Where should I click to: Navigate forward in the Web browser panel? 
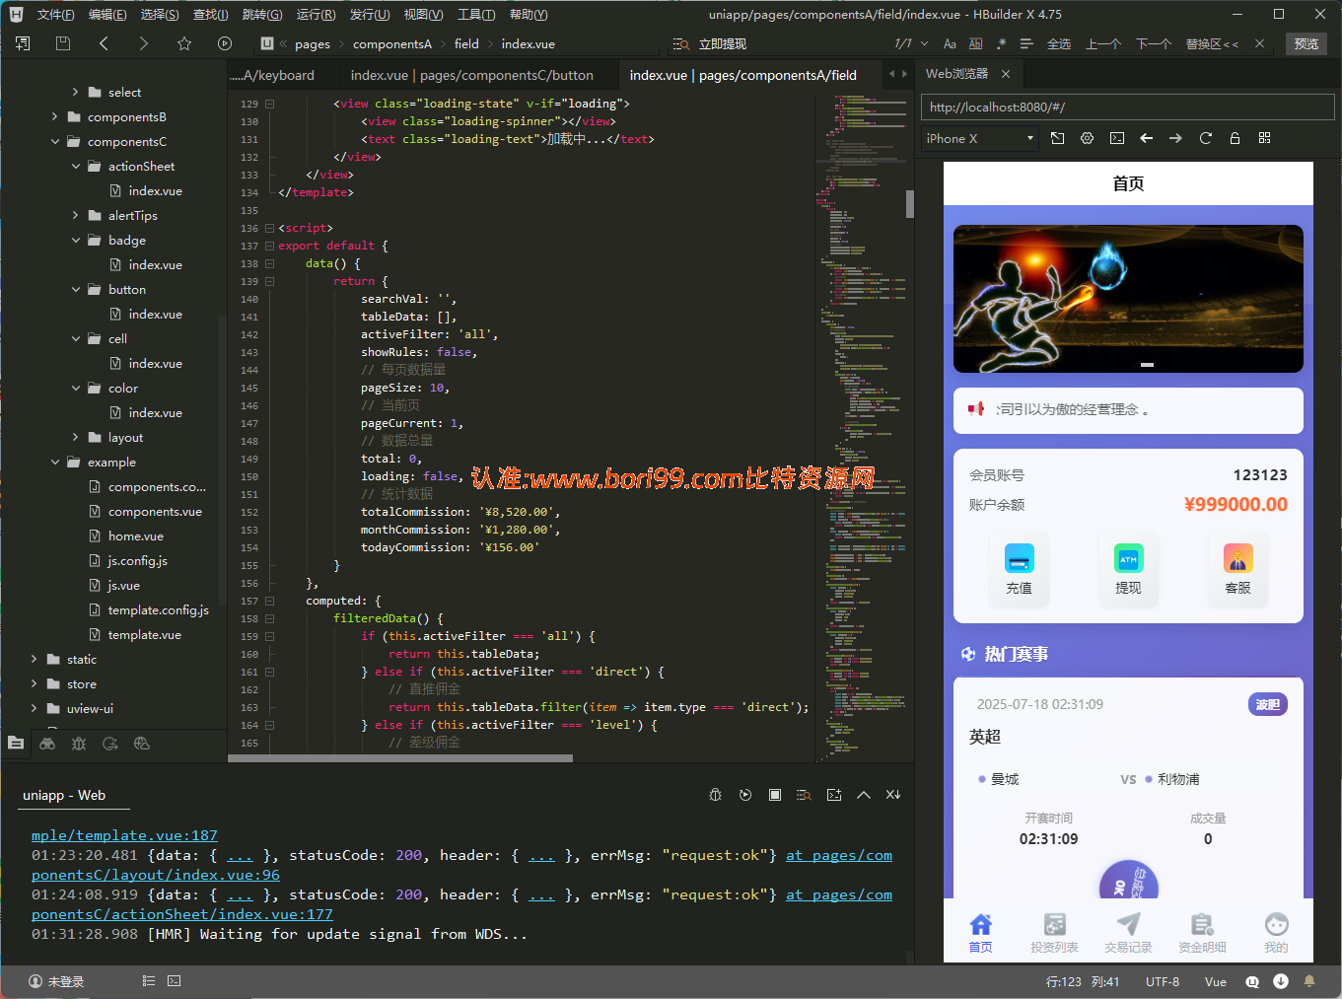tap(1175, 138)
